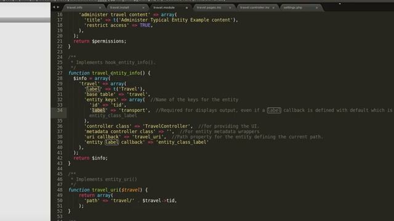Click 'return $info;' statement on line 42
This screenshot has width=394, height=221.
coord(90,158)
